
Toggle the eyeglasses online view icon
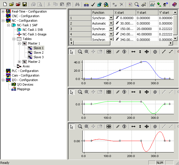pyautogui.click(x=152, y=5)
